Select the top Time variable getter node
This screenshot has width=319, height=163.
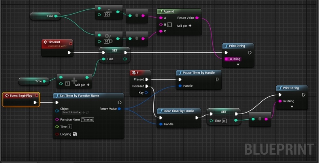(45, 16)
